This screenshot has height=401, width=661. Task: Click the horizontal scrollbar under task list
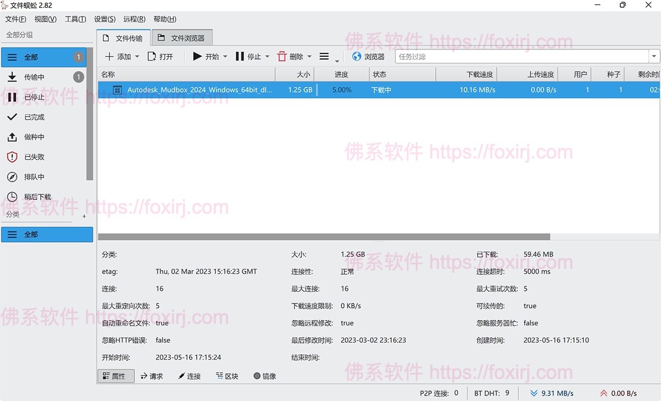pyautogui.click(x=324, y=237)
